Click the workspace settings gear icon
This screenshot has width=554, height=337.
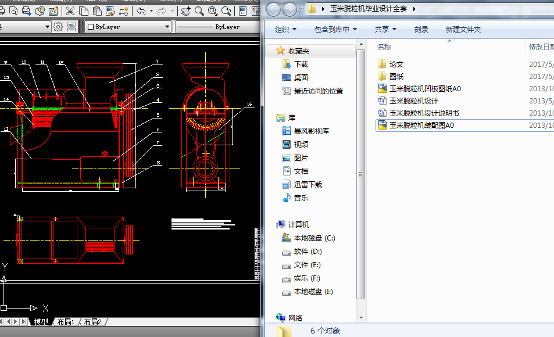click(x=58, y=27)
